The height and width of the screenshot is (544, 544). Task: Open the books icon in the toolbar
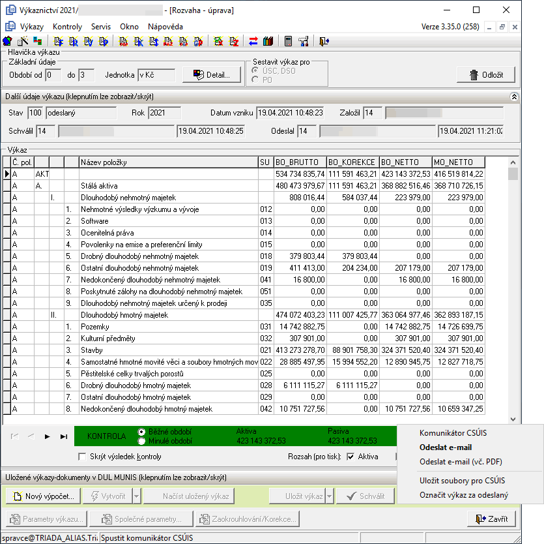coord(267,41)
